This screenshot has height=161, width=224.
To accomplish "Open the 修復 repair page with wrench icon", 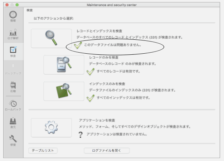I will click(x=13, y=141).
